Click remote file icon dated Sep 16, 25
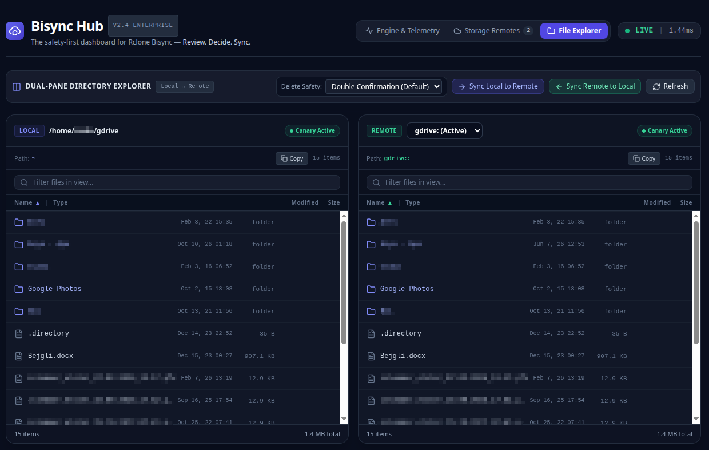The width and height of the screenshot is (709, 450). (371, 400)
